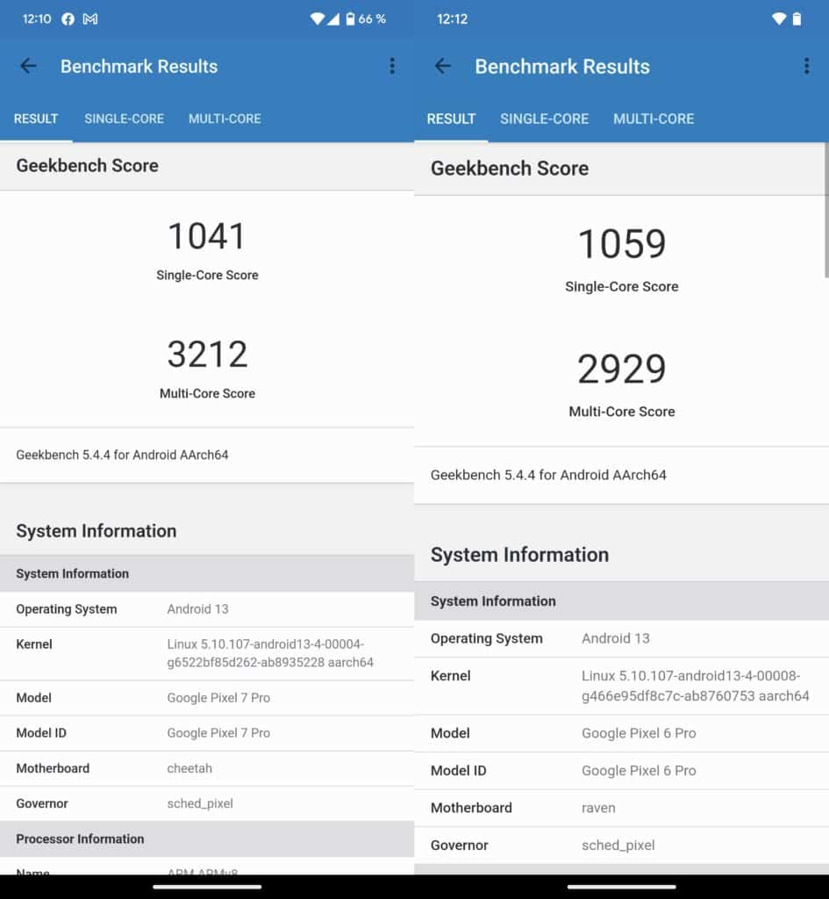Viewport: 829px width, 899px height.
Task: Click 'Android 13' on the right screen
Action: (616, 639)
